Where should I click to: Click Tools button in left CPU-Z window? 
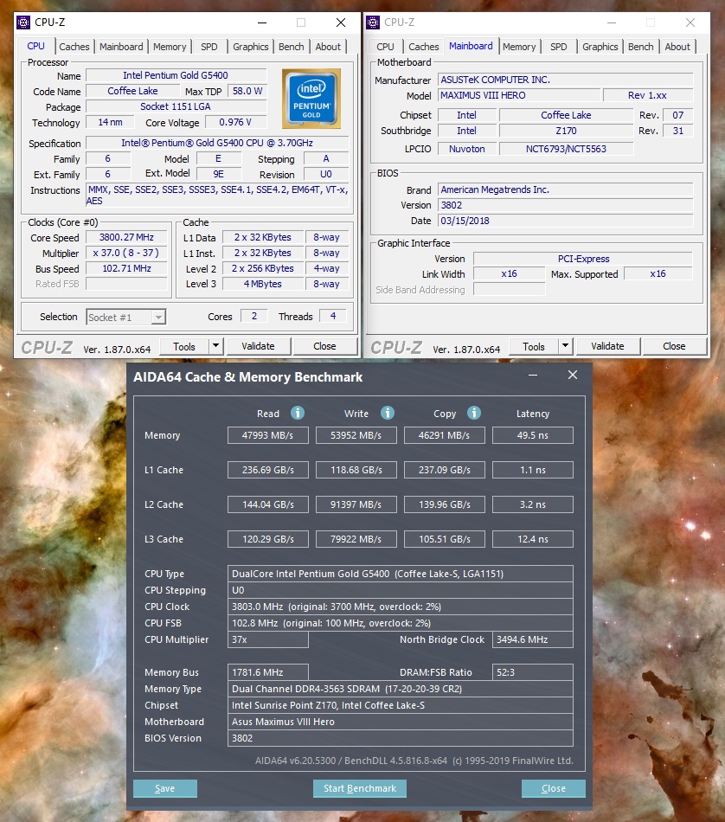pos(184,346)
